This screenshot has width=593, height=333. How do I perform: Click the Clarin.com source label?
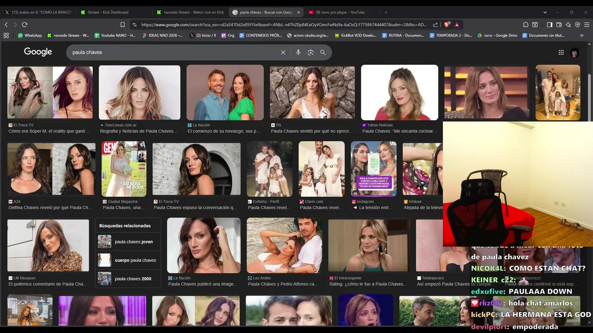pos(314,202)
